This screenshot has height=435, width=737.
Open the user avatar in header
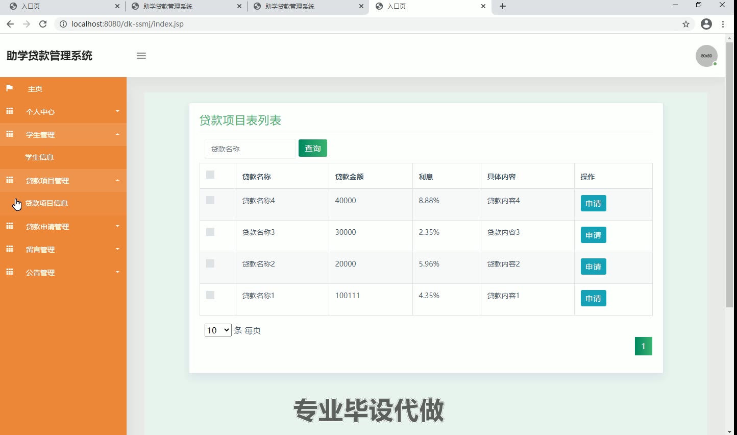(x=706, y=56)
